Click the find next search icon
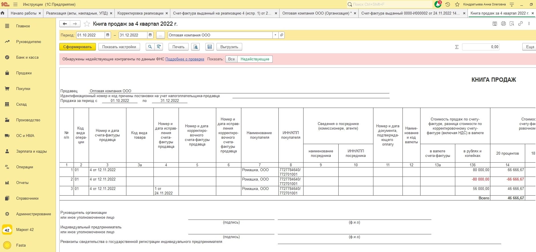The width and height of the screenshot is (536, 252). 159,47
